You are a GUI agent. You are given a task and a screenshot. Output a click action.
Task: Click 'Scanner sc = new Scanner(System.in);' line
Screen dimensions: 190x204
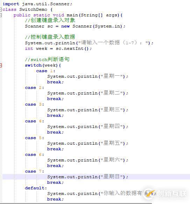click(x=75, y=26)
